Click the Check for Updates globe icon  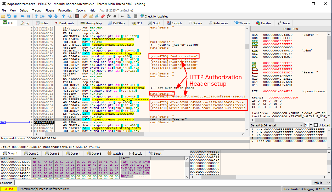[142, 16]
